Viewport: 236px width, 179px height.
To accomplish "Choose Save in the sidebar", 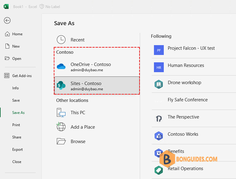I will point(16,100).
